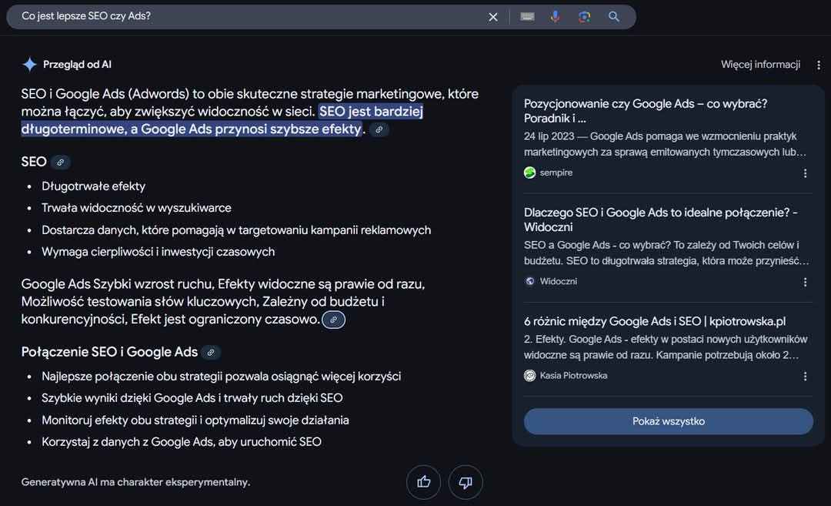The height and width of the screenshot is (506, 831).
Task: Click the paragraph starting 'Google Ads Szybki wzrost ruchu'
Action: (223, 302)
